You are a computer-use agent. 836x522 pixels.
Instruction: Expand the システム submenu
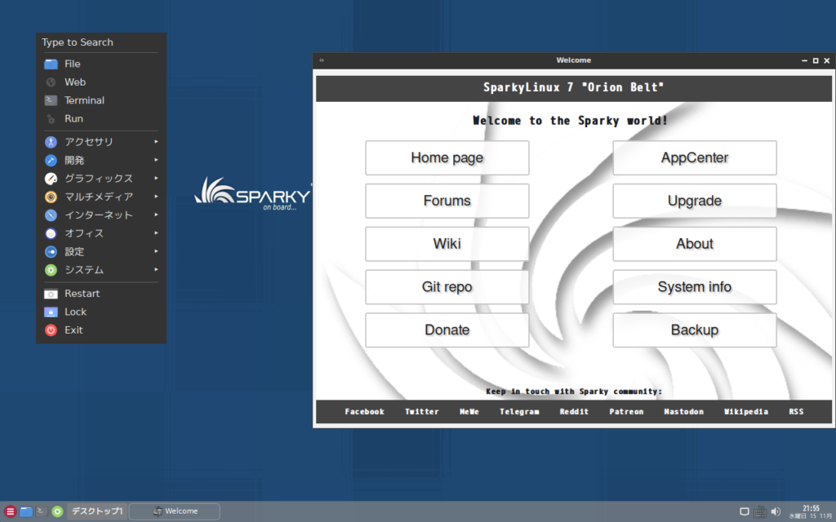(87, 269)
